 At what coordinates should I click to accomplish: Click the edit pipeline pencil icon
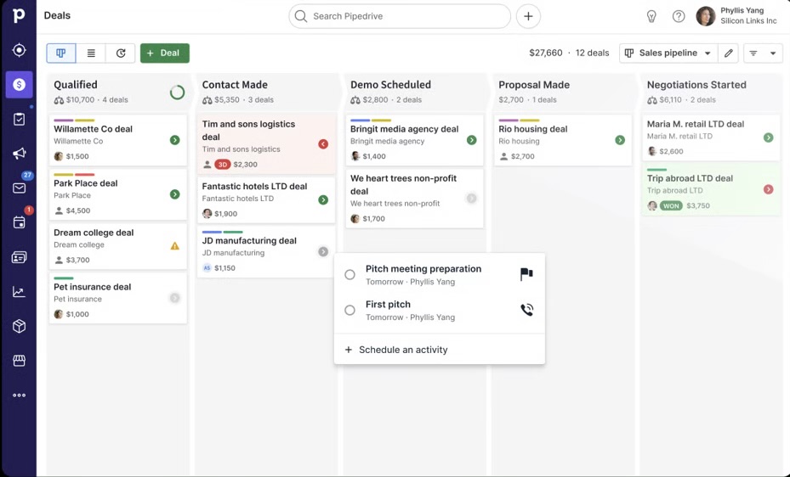pyautogui.click(x=728, y=53)
